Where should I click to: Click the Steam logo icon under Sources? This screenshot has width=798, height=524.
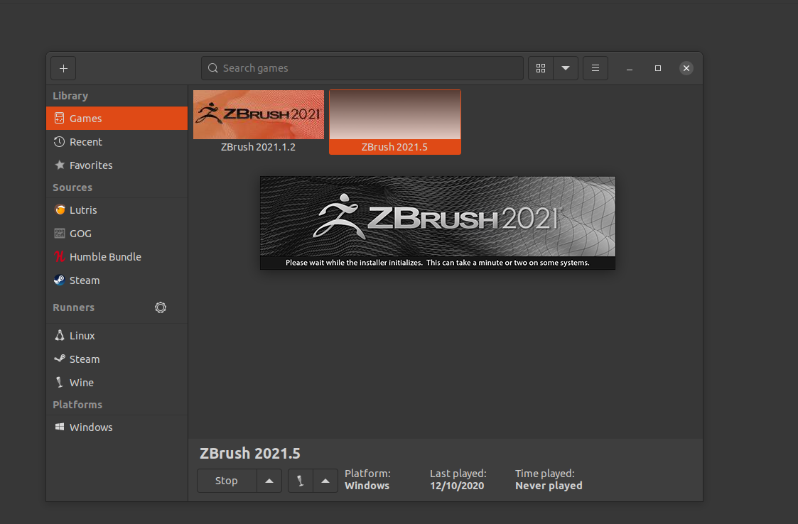click(60, 280)
